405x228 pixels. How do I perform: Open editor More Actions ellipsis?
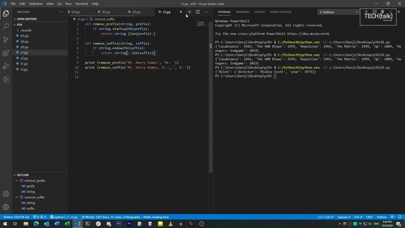tap(206, 12)
